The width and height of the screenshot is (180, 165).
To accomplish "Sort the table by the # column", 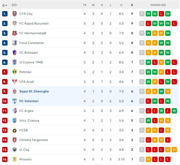I will 4,5.
